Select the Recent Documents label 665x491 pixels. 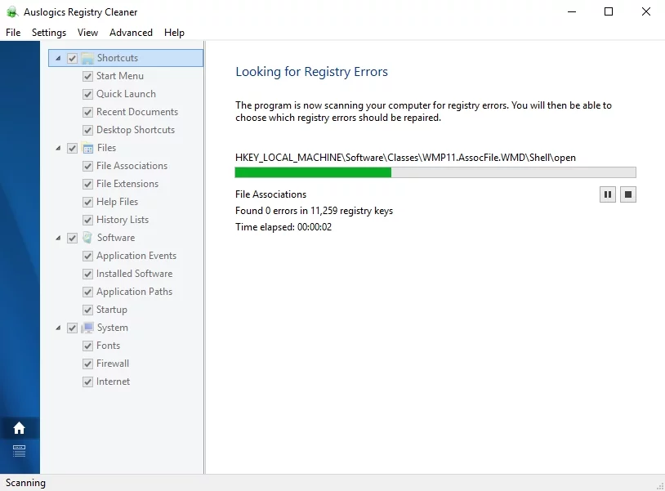coord(137,111)
